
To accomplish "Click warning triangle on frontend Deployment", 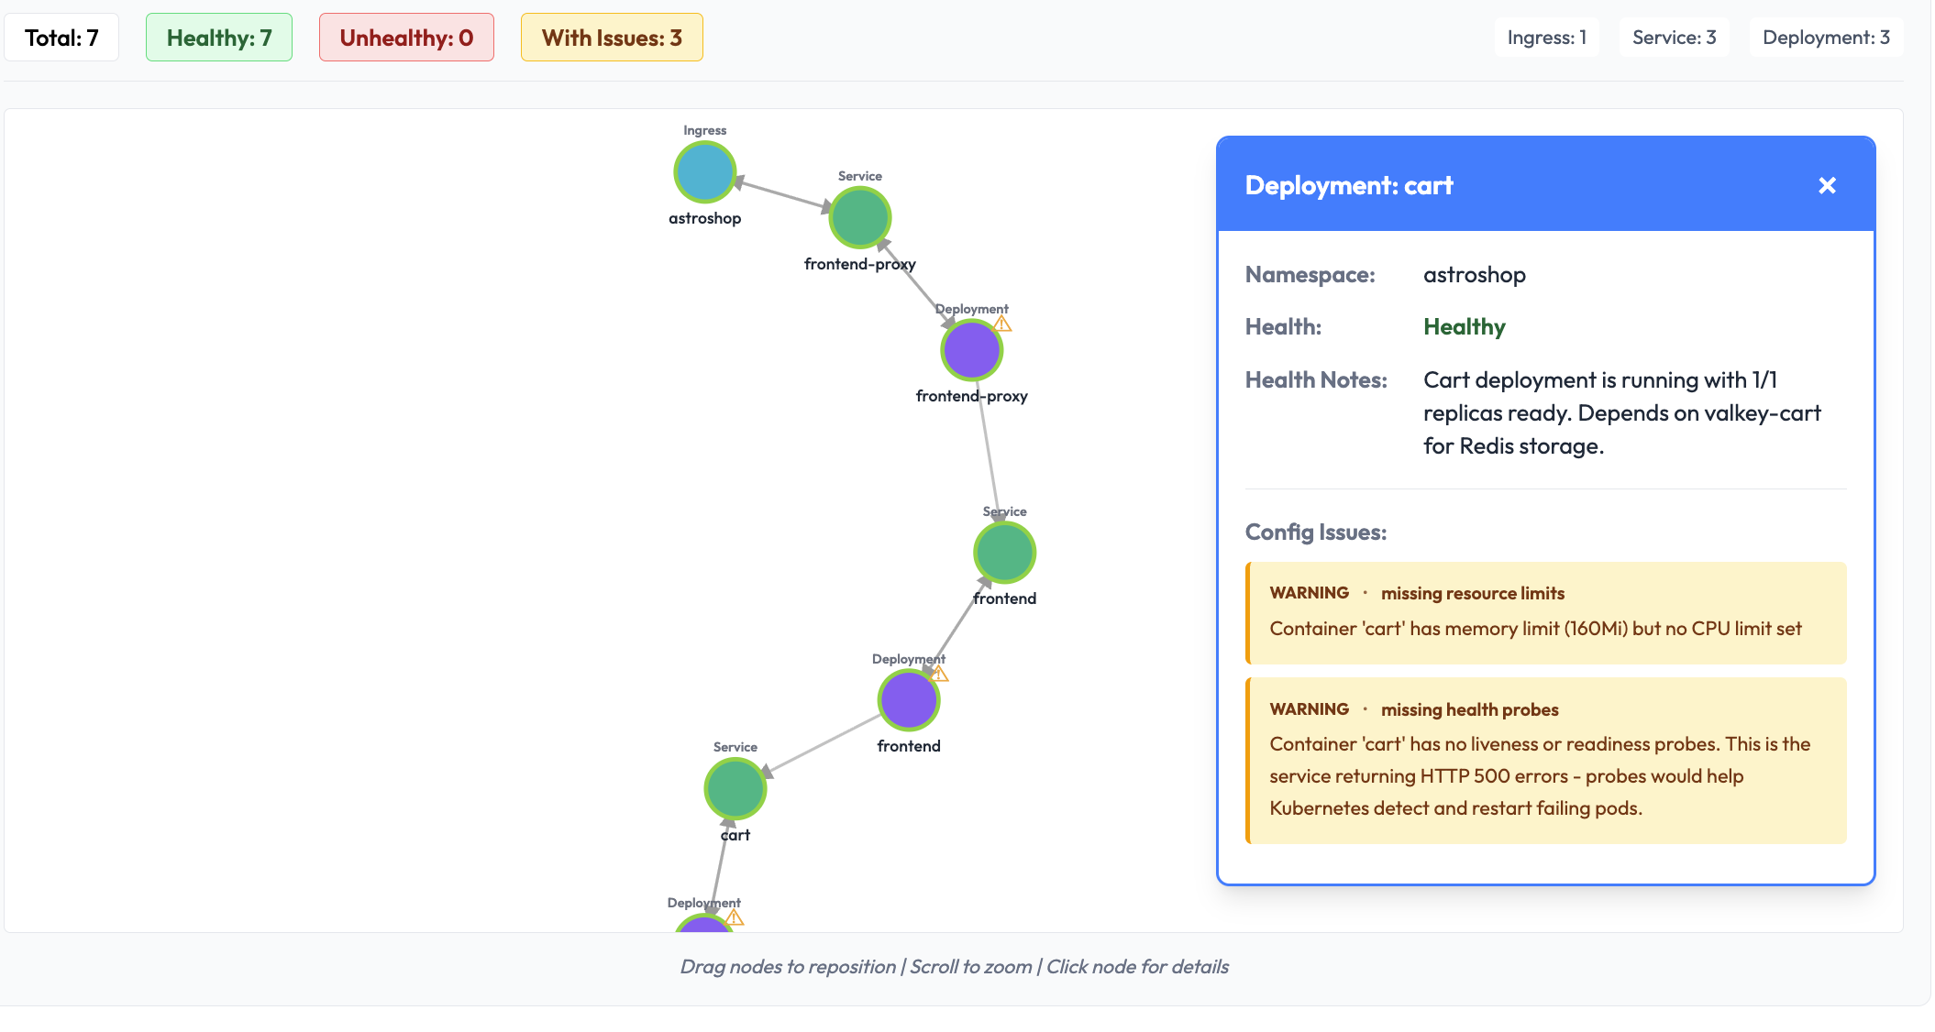I will [939, 674].
